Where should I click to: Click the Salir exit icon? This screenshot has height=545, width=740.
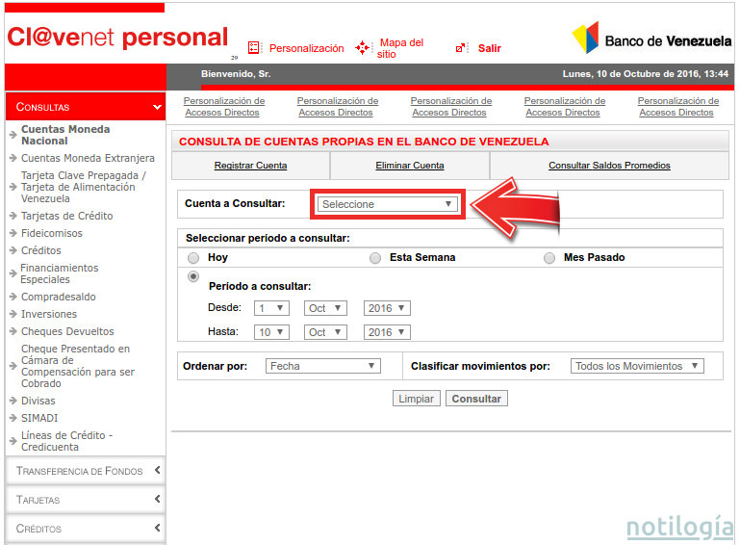460,48
